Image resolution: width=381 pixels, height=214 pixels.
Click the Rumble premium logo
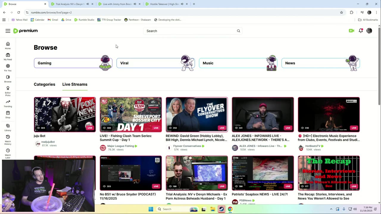click(26, 31)
